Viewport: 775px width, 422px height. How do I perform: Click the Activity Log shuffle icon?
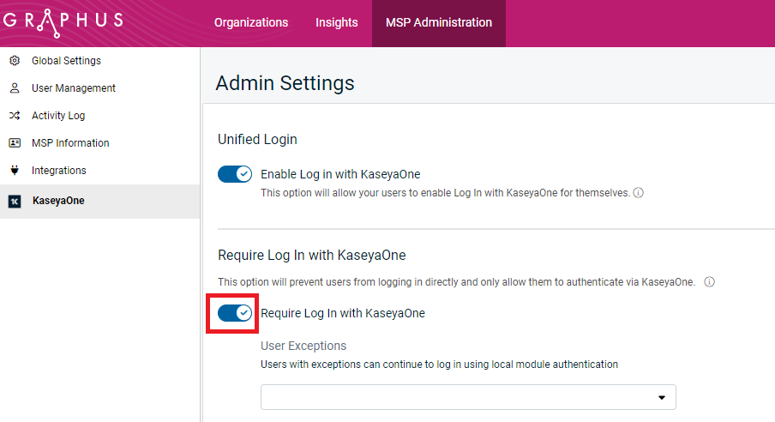click(x=15, y=116)
